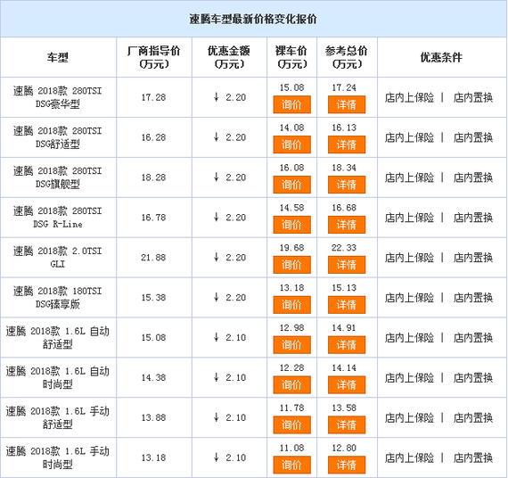The height and width of the screenshot is (478, 508).
Task: Click the 厂商指导价 column header
Action: coord(154,57)
